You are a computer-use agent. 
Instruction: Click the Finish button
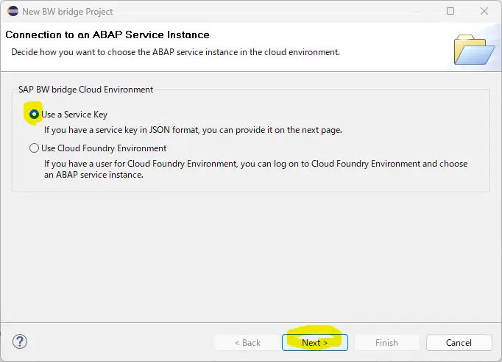(386, 342)
